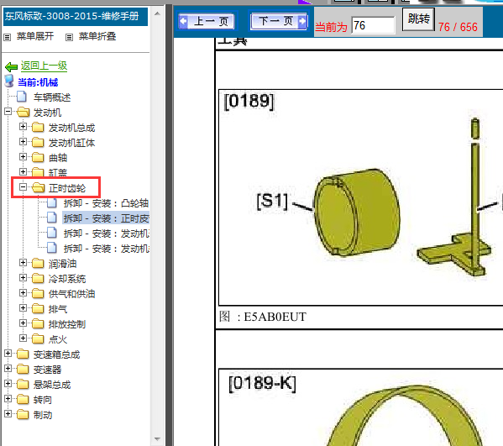This screenshot has width=503, height=446.
Task: Click the 排放控制 folder icon
Action: pos(38,323)
